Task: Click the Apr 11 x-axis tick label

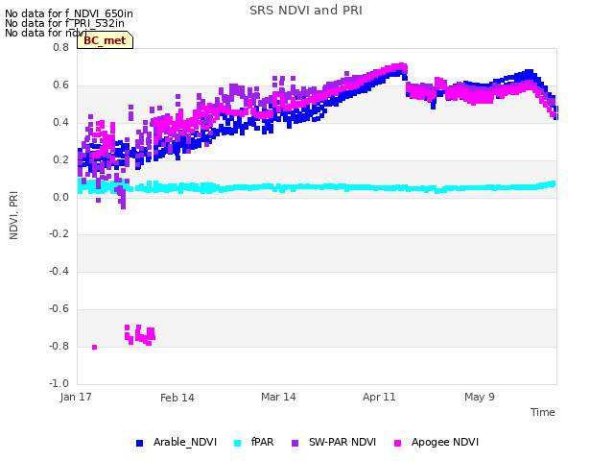Action: coord(379,397)
